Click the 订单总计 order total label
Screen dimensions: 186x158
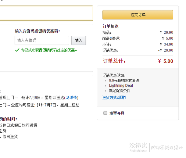(114, 61)
